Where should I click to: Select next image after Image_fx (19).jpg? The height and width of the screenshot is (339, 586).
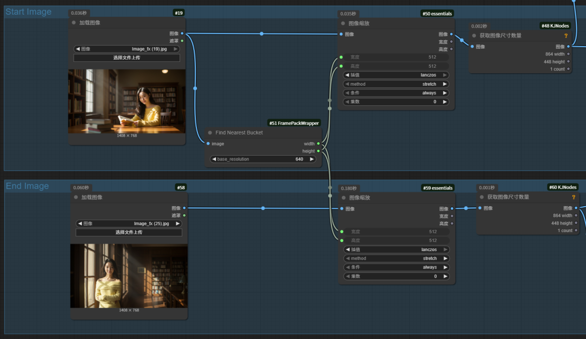(175, 49)
